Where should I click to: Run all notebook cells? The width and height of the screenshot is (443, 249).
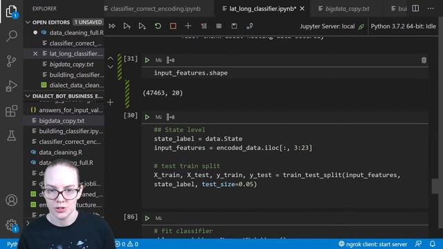click(112, 26)
